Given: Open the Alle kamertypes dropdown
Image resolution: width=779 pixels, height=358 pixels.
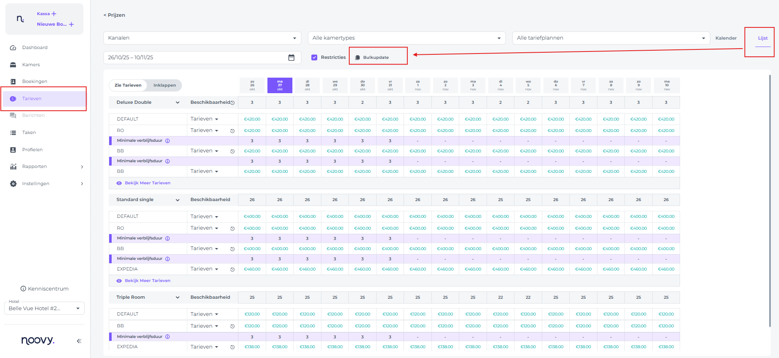Looking at the screenshot, I should [406, 38].
